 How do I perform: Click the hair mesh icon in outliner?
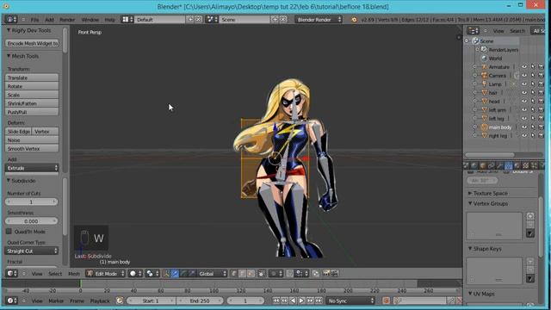click(x=485, y=92)
